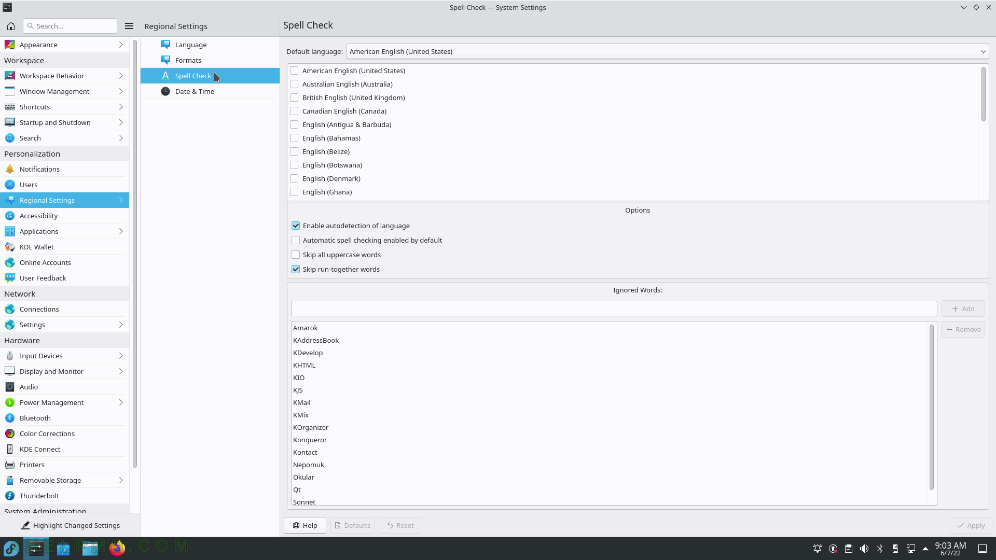Open the Thunderbolt icon

pos(10,496)
